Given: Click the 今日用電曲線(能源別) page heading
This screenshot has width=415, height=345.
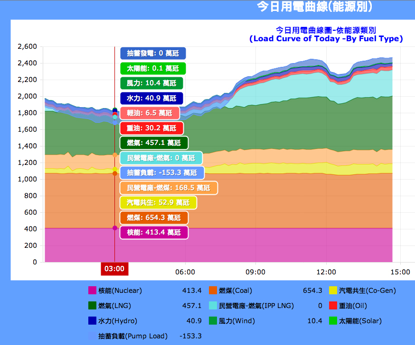Looking at the screenshot, I should pos(315,6).
